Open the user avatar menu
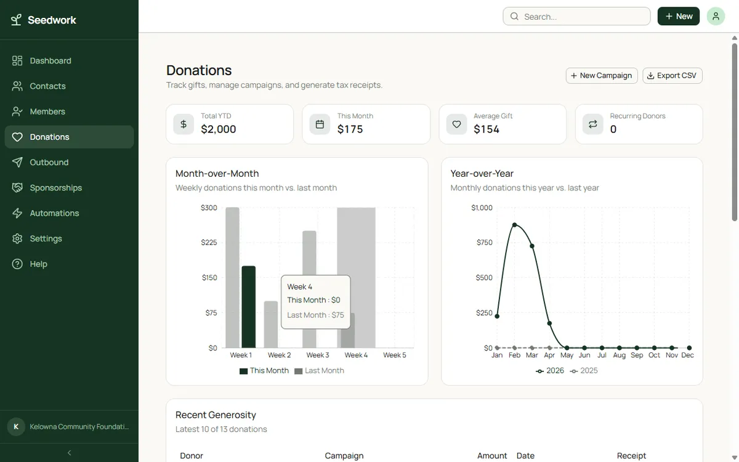 [x=716, y=16]
